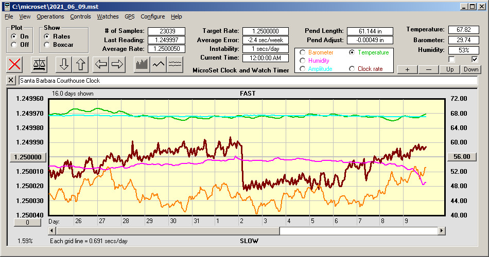Click the red X delete icon

tap(14, 64)
